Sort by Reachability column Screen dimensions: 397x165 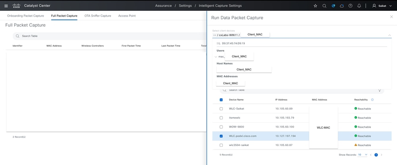tap(361, 100)
